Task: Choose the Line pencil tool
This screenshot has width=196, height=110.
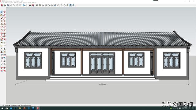Action: pos(2,18)
